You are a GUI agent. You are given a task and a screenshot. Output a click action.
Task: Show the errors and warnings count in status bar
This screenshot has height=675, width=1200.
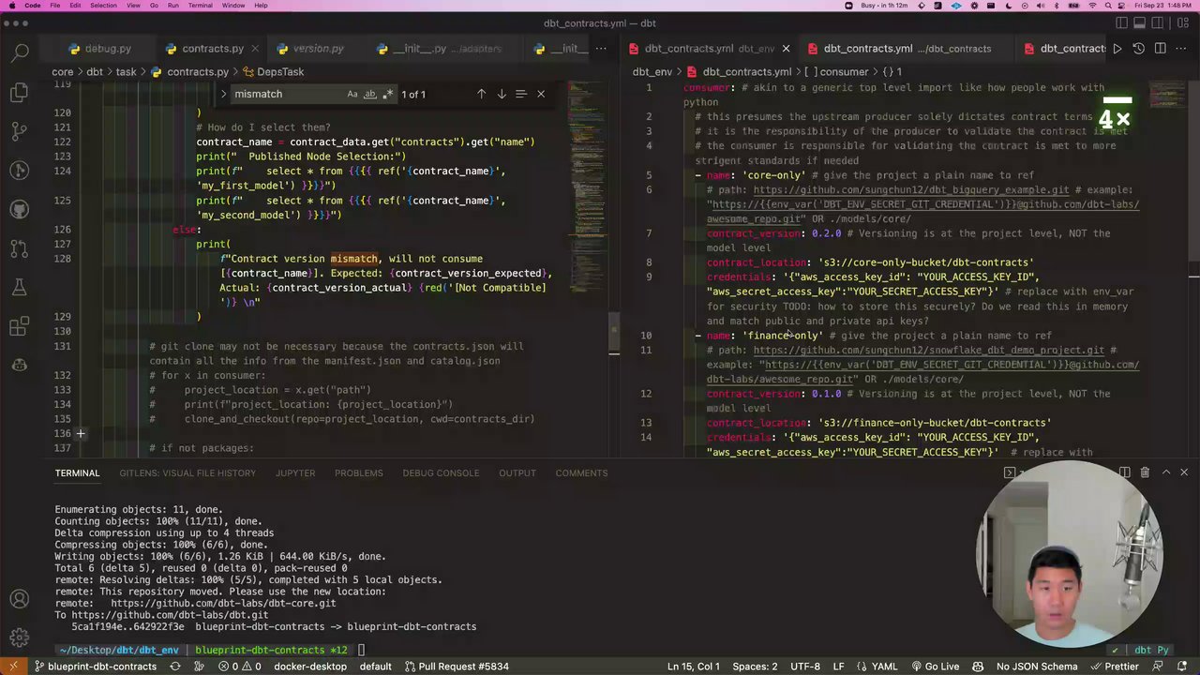tap(240, 667)
